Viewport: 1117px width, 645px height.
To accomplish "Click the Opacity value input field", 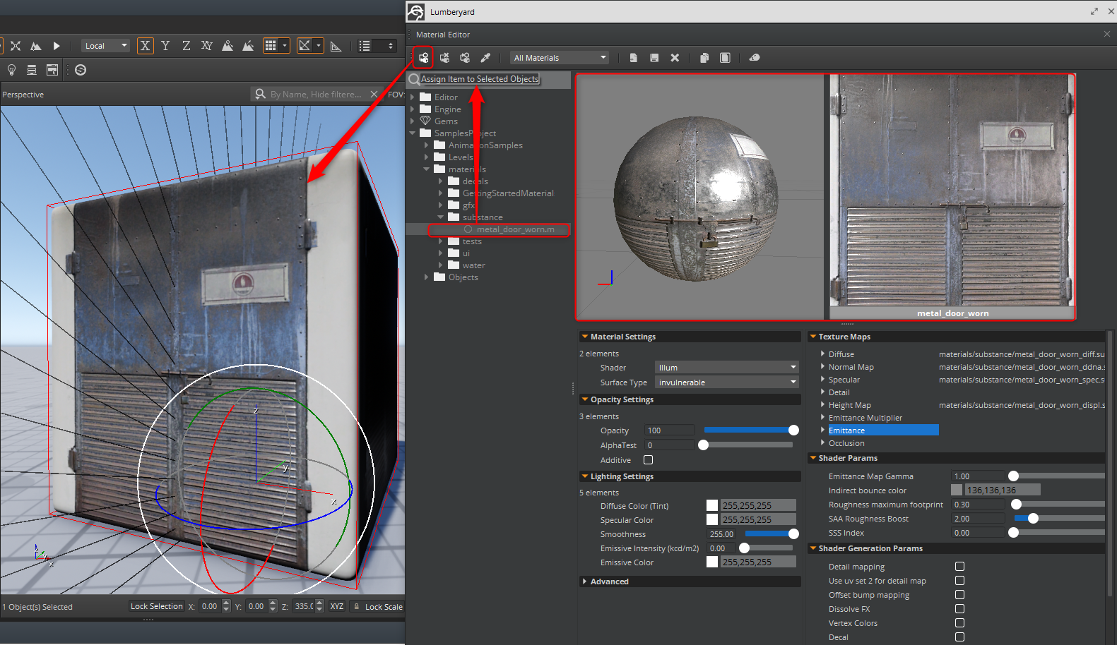I will (x=668, y=430).
